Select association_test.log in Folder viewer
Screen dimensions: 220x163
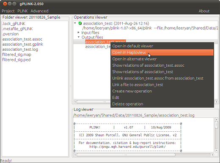pos(20,49)
